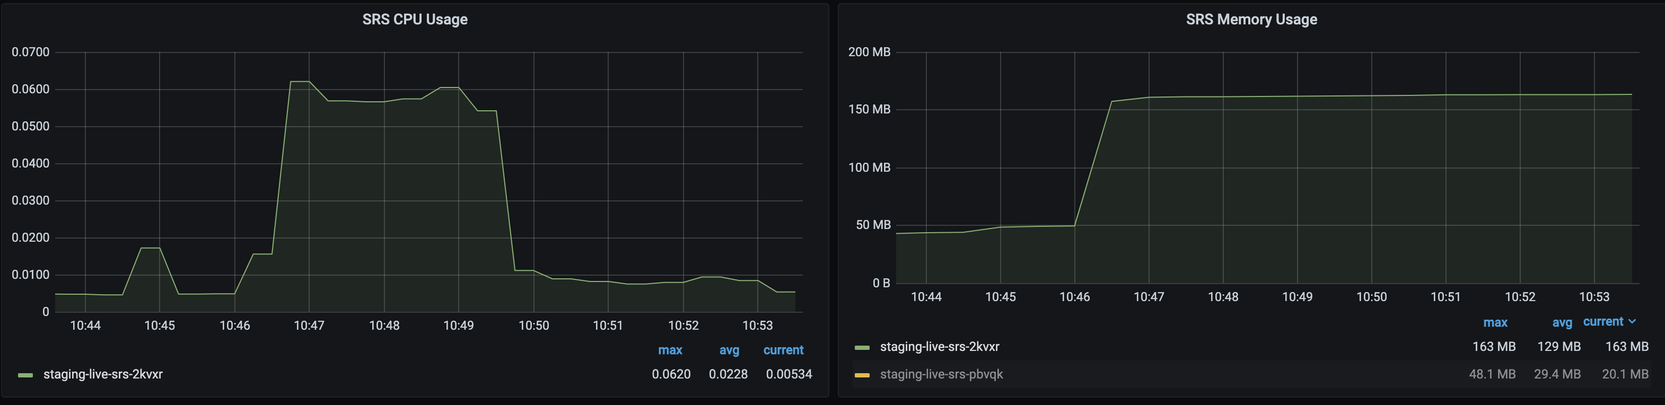The width and height of the screenshot is (1665, 405).
Task: Click the 10:49 label on Memory chart axis
Action: point(1297,297)
